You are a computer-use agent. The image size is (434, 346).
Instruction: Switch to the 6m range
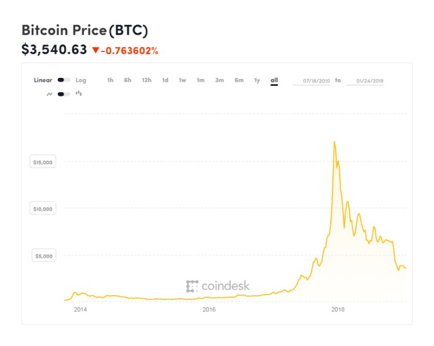coord(239,80)
